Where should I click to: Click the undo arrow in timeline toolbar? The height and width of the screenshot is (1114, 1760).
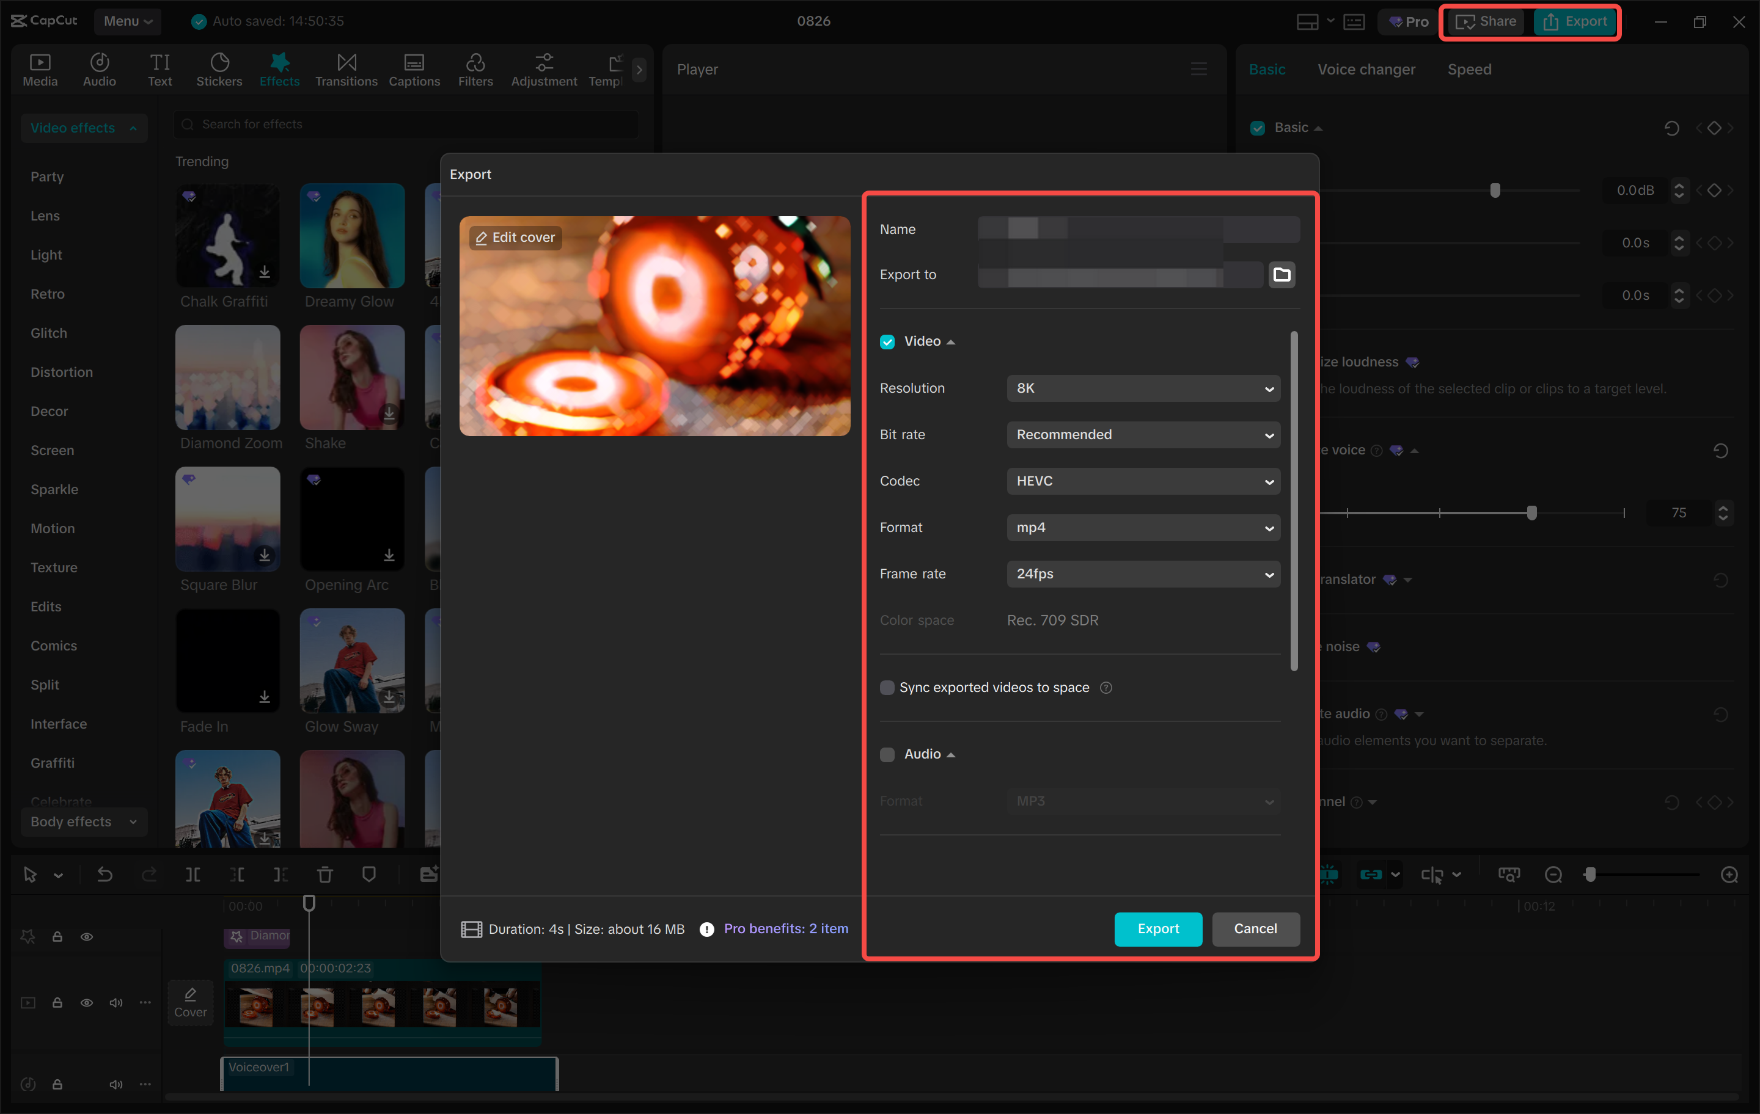click(x=105, y=875)
